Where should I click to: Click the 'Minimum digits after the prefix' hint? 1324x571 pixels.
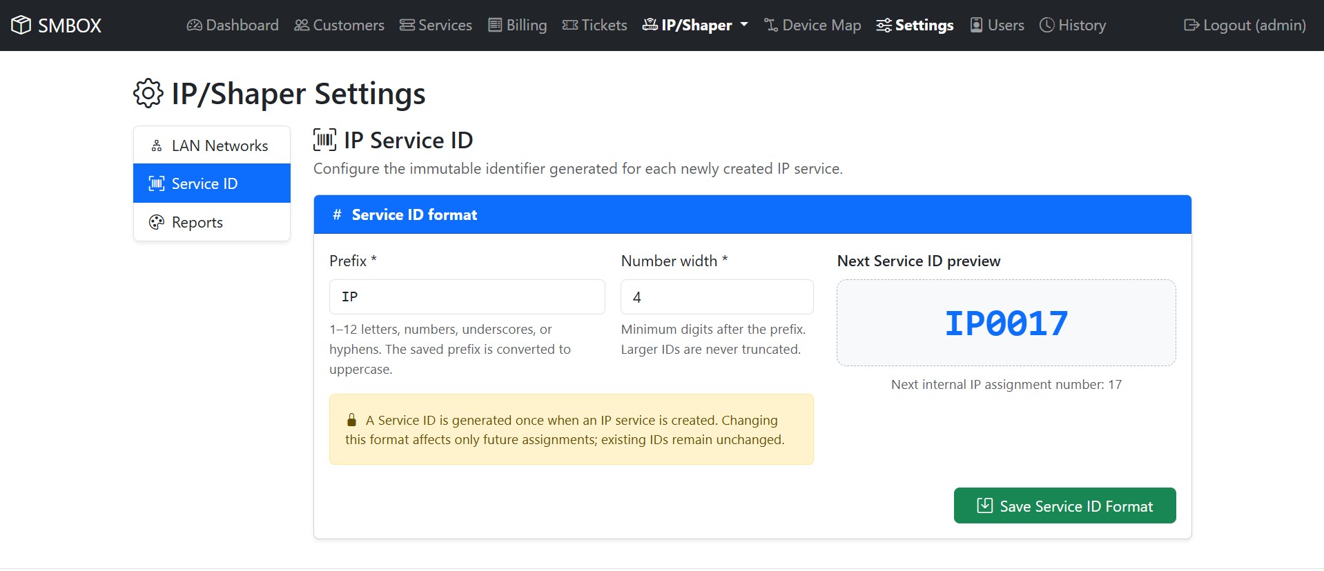(x=713, y=339)
